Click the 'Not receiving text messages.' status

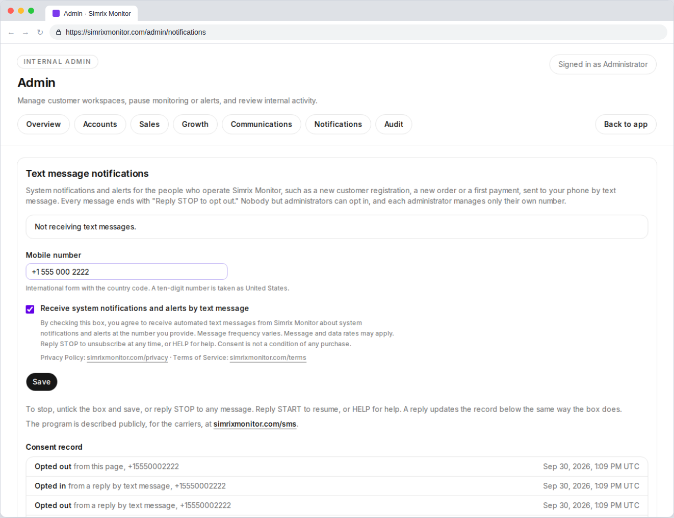(x=337, y=227)
